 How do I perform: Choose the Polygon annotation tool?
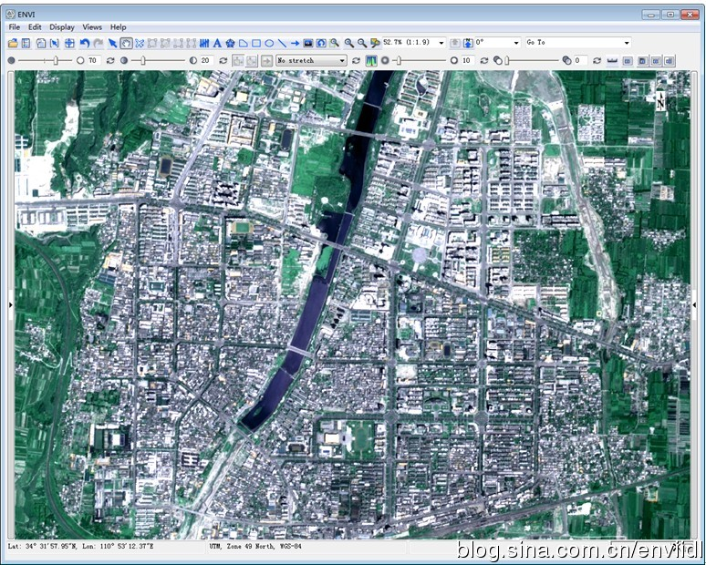[244, 43]
